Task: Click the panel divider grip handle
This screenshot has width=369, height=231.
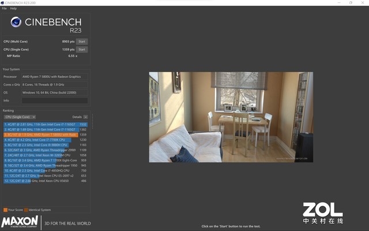Action: pos(92,121)
